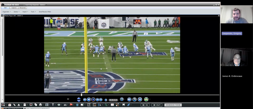Click the Gasparato, Gregory participant name label

tap(232, 33)
